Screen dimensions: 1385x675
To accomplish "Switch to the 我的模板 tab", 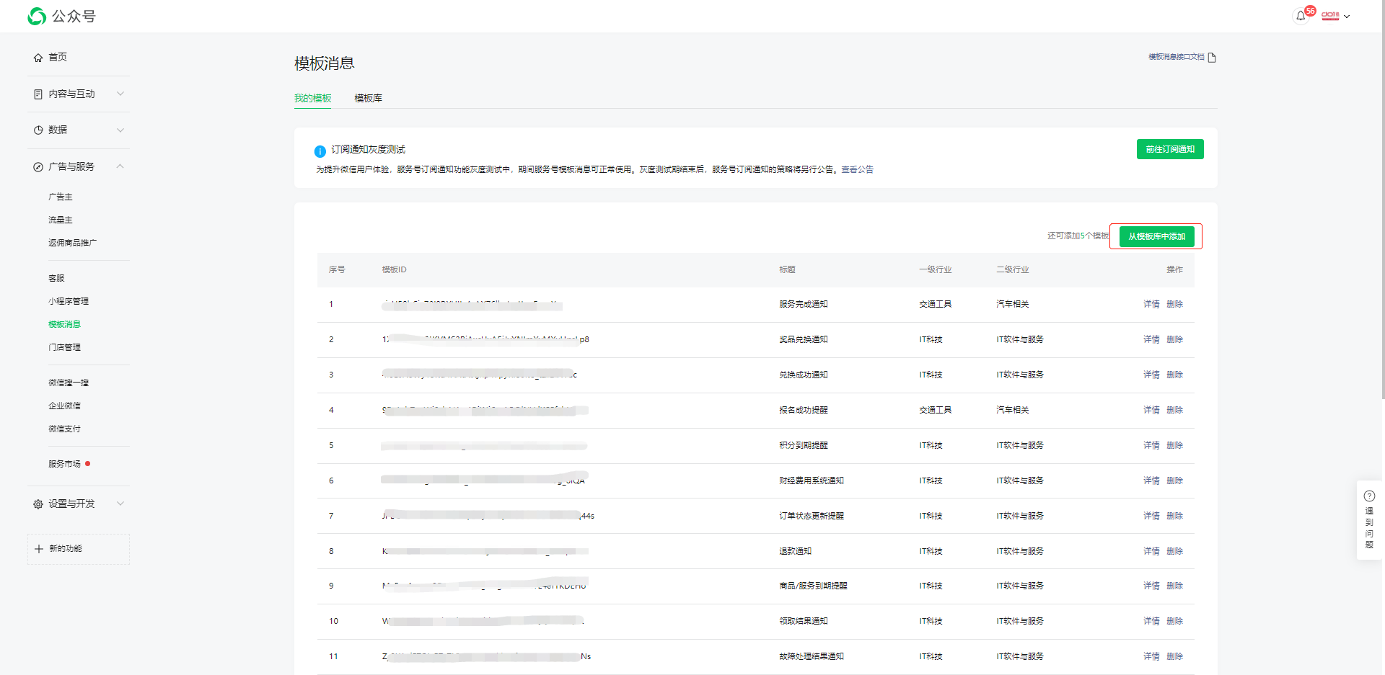I will 312,99.
